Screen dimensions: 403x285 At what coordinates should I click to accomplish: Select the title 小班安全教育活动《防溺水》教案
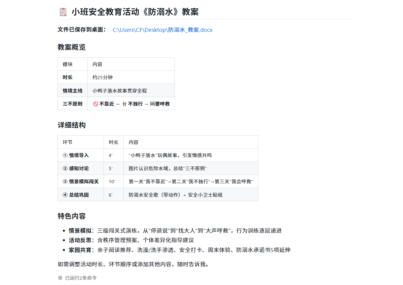coord(135,12)
